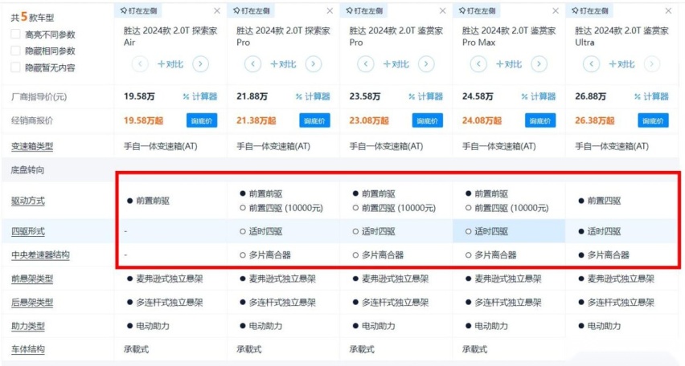Open the 中央差速器结构 parameter link
Image resolution: width=685 pixels, height=366 pixels.
tap(40, 255)
